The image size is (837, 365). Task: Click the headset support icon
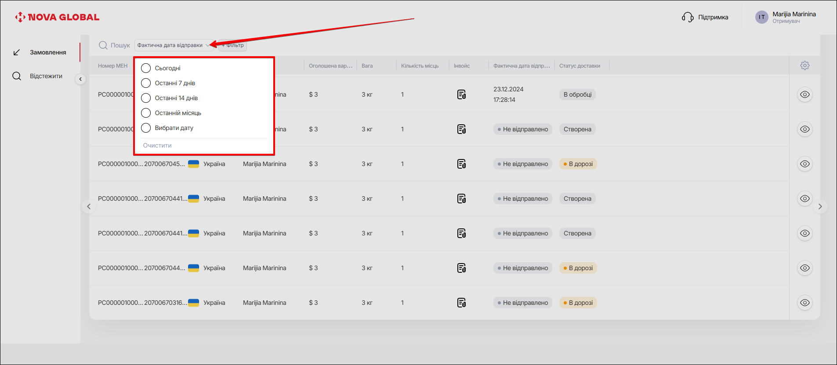pos(687,17)
